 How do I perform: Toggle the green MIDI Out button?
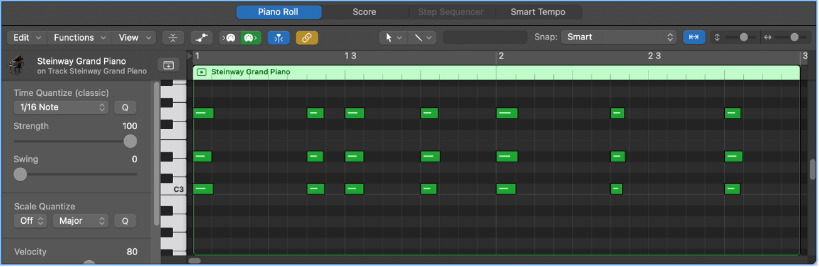point(250,38)
